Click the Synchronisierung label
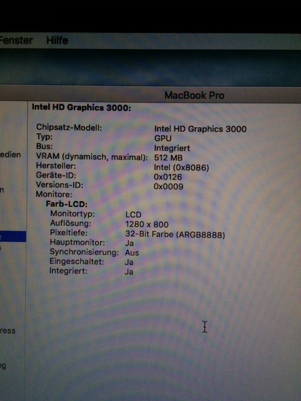301x401 pixels. [84, 252]
